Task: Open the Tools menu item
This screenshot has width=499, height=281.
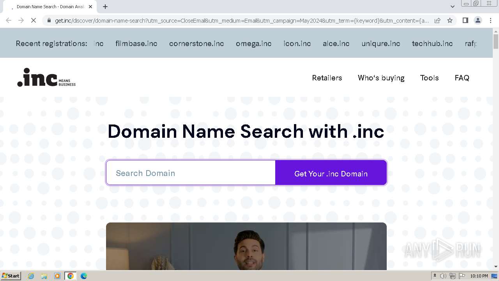Action: point(429,78)
